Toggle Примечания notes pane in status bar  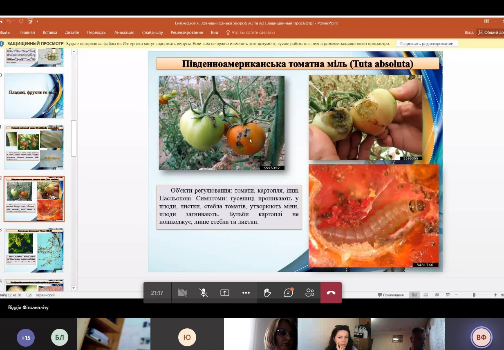390,295
